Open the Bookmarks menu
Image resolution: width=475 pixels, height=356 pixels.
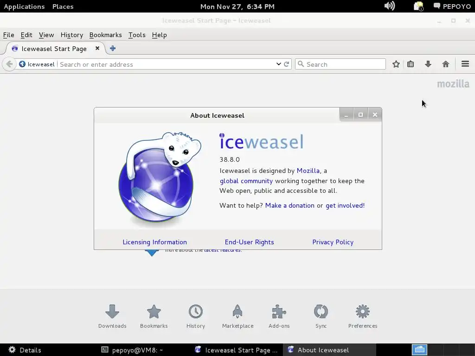pyautogui.click(x=105, y=35)
